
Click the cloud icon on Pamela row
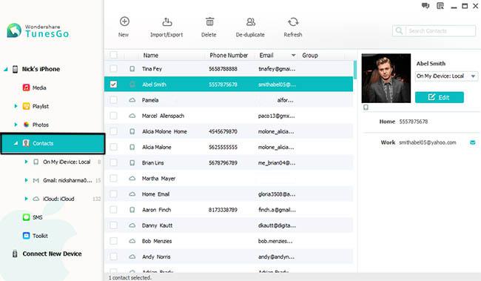tap(132, 100)
